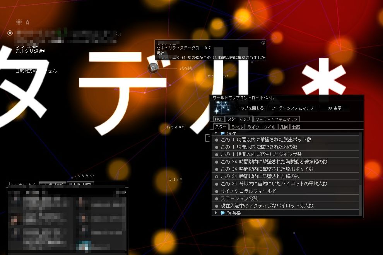Screen dimensions: 383x255
Task: Select radio サイノシュラルフィールド
Action: coord(216,192)
